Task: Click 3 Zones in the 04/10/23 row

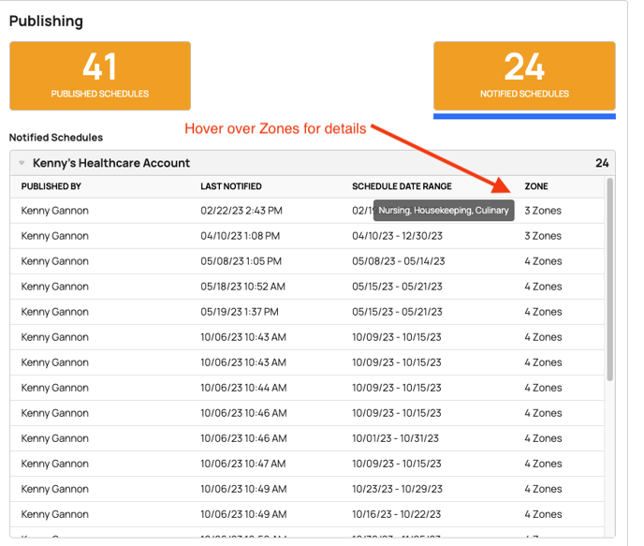Action: coord(543,236)
